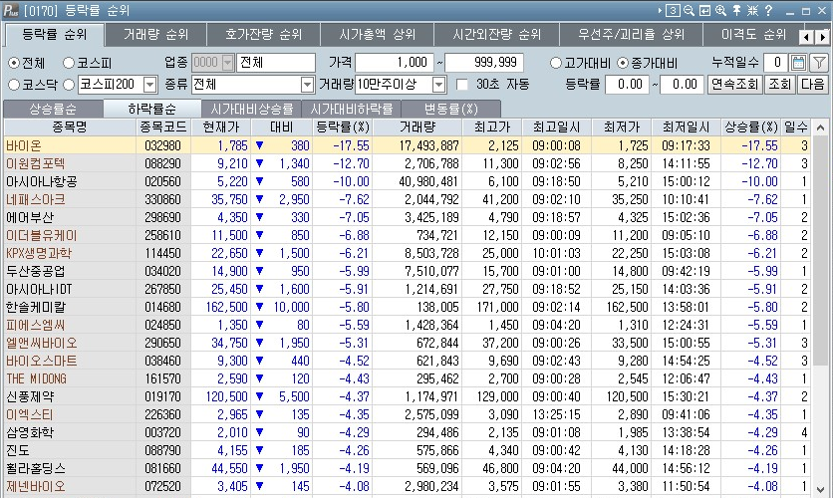833x498 pixels.
Task: Click the Plus logo icon in title bar
Action: coord(11,10)
